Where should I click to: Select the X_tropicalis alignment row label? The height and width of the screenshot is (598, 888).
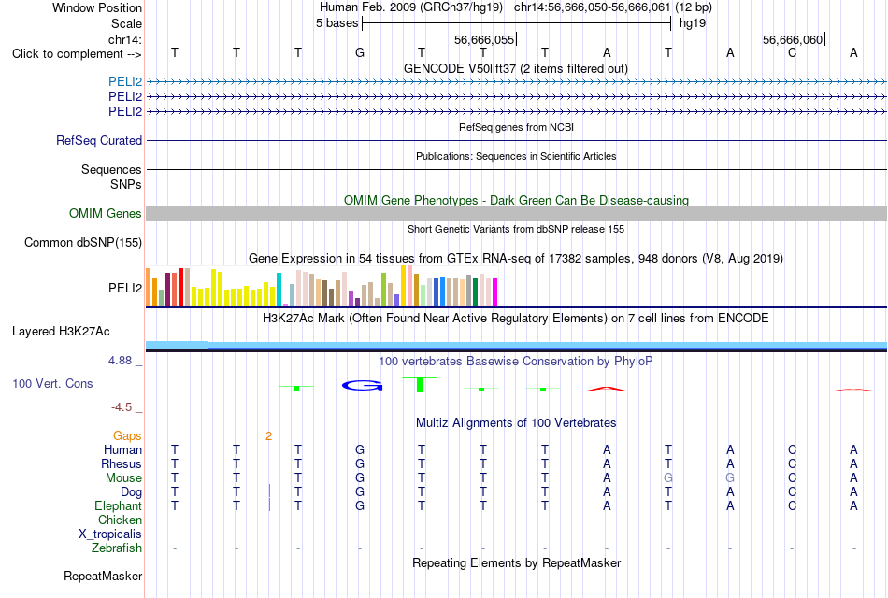pyautogui.click(x=110, y=534)
